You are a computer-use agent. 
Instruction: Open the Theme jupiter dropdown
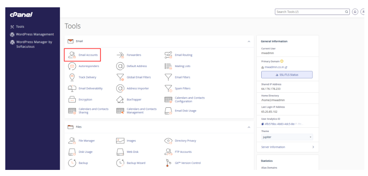click(x=287, y=137)
